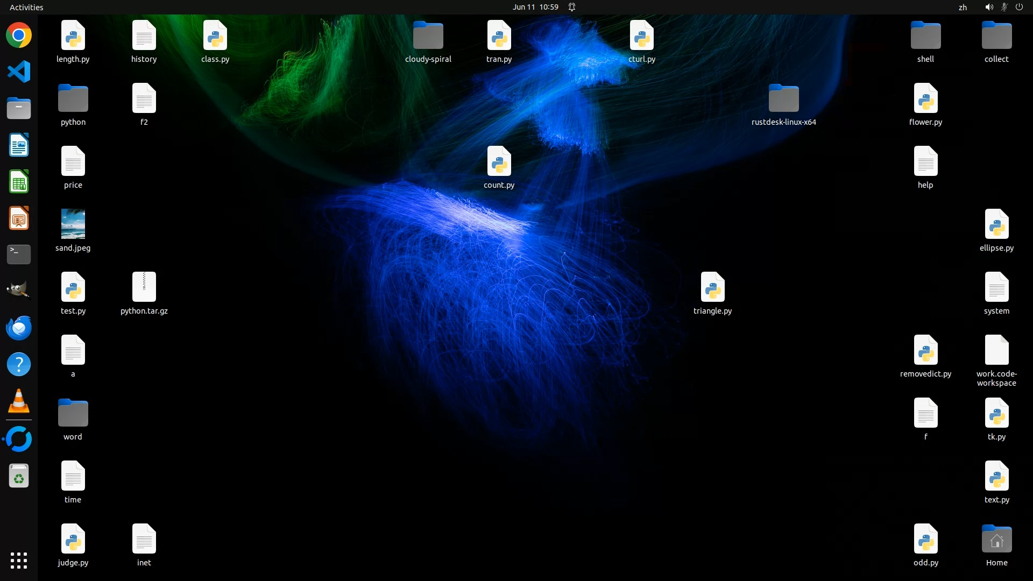1033x581 pixels.
Task: Show Applications grid button
Action: (19, 561)
